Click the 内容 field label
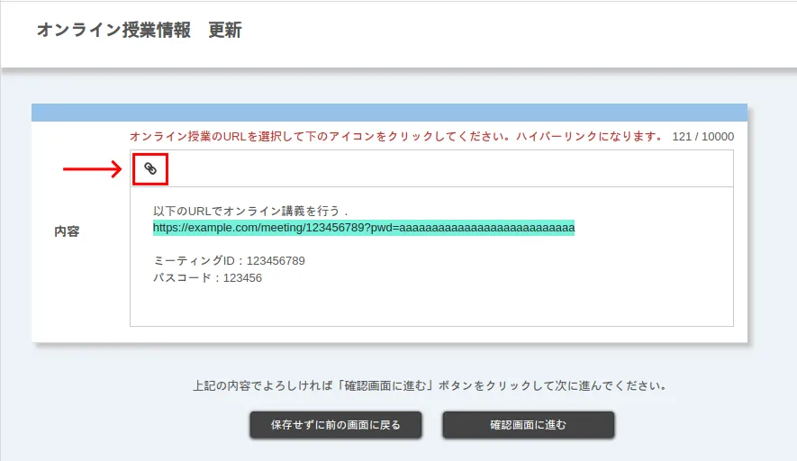The width and height of the screenshot is (797, 461). pyautogui.click(x=67, y=231)
